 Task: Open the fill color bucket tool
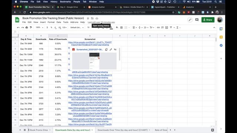point(117,28)
